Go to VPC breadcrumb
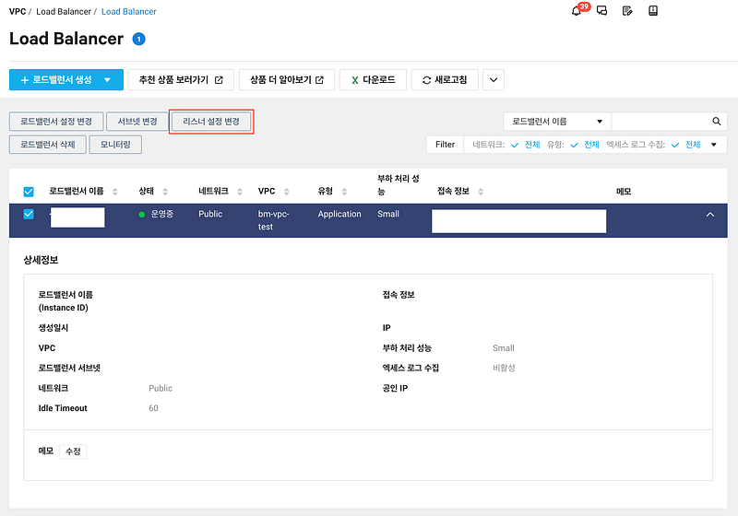 point(18,11)
